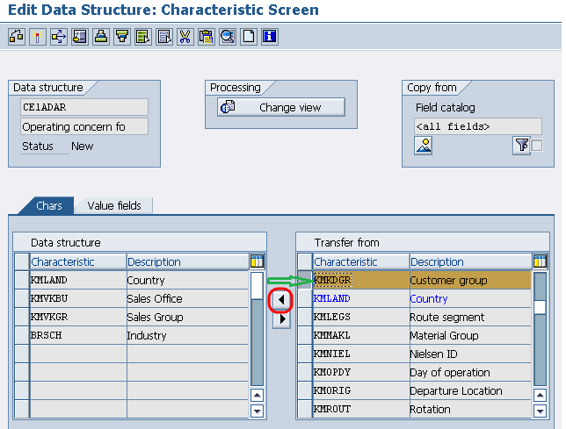The image size is (566, 429).
Task: Open column configuration in Transfer from table
Action: click(540, 261)
